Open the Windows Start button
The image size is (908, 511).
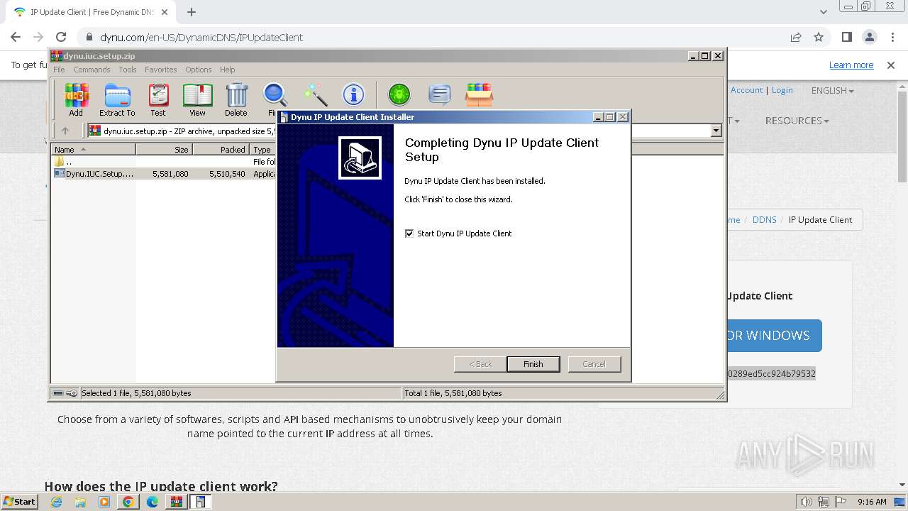[20, 502]
